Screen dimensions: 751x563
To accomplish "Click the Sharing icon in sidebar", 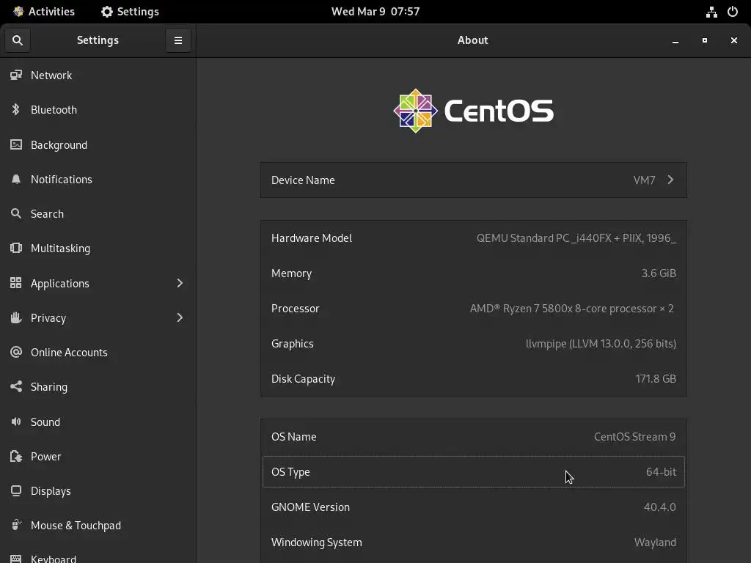I will pyautogui.click(x=16, y=386).
